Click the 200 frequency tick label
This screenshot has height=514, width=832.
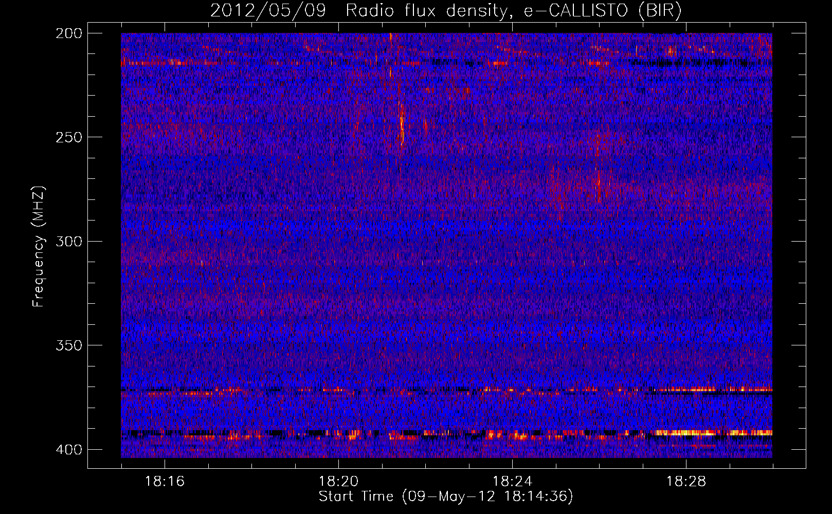tap(68, 33)
